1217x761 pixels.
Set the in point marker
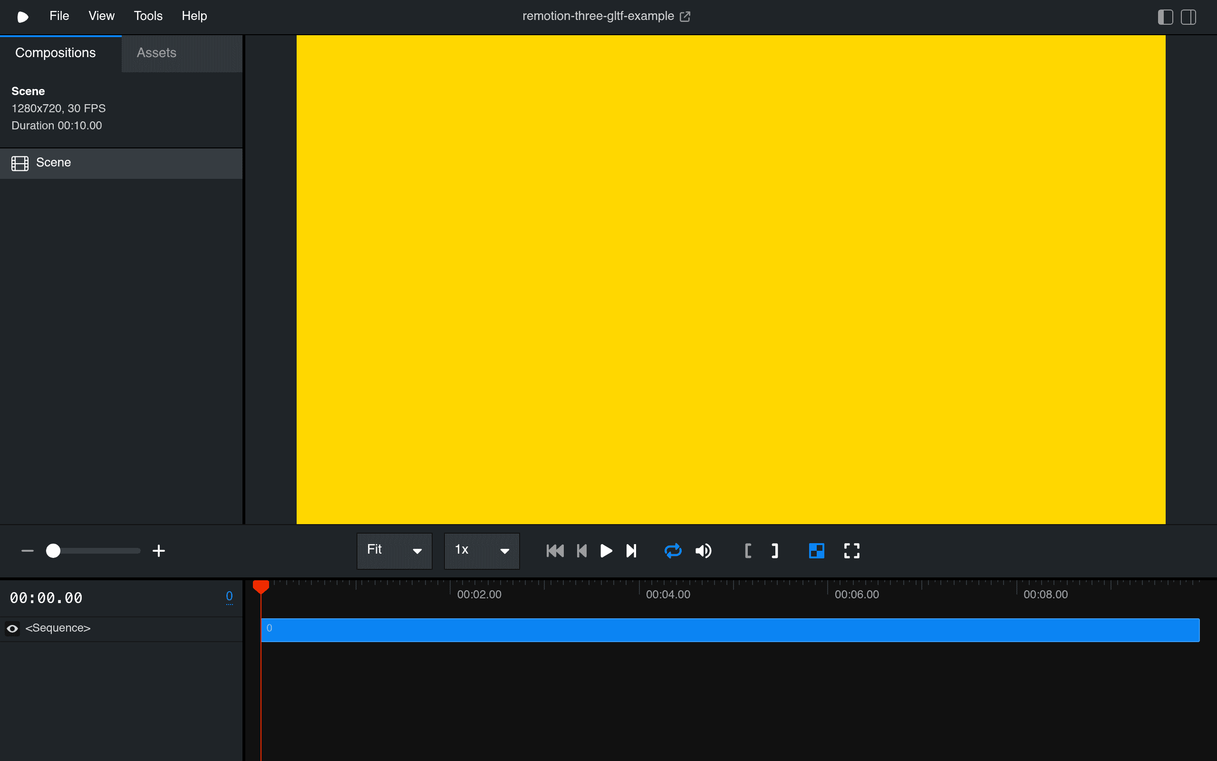coord(748,551)
